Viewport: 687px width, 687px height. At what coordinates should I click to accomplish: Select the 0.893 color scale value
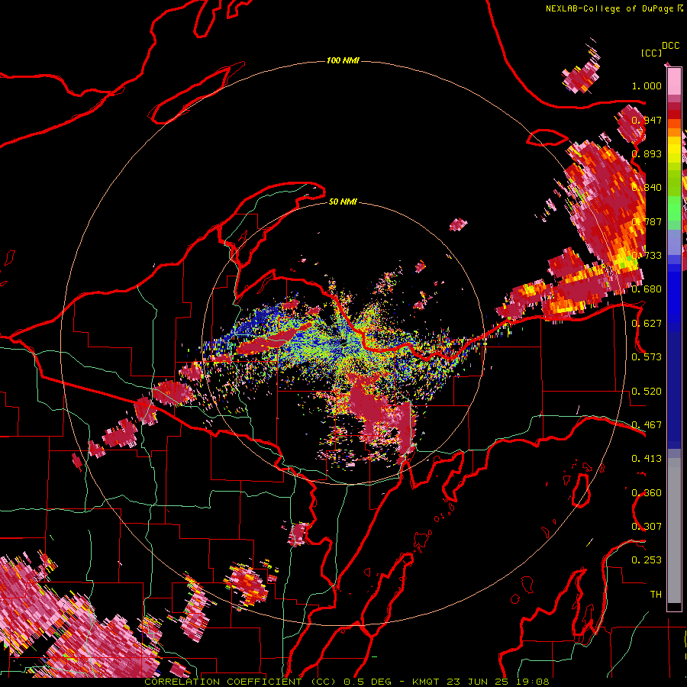tap(647, 153)
